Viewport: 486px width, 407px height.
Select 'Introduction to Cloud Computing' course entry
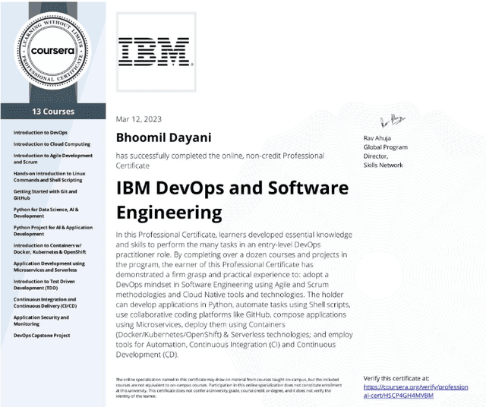tap(52, 144)
